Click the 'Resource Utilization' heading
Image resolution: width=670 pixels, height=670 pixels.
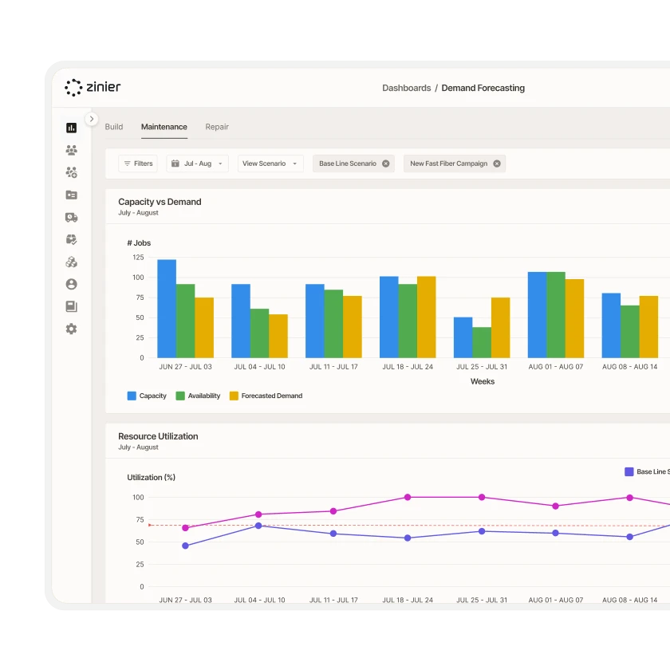pyautogui.click(x=158, y=436)
